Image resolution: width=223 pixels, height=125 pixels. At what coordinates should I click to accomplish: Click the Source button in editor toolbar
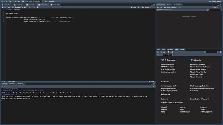146,7
